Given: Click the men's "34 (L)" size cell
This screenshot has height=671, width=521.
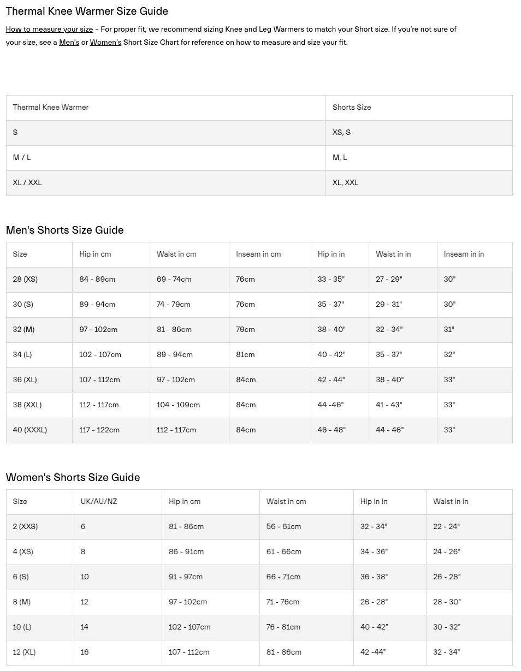Looking at the screenshot, I should pyautogui.click(x=22, y=355).
